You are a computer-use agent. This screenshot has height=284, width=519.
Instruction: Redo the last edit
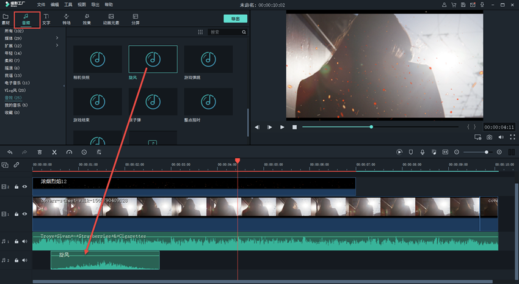24,152
